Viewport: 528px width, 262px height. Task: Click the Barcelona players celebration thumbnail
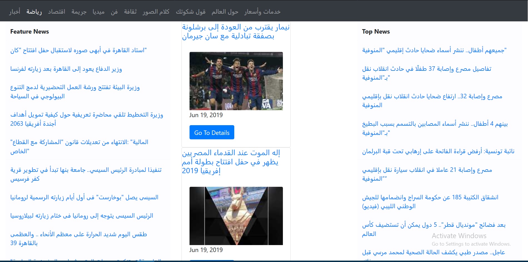[x=236, y=81]
